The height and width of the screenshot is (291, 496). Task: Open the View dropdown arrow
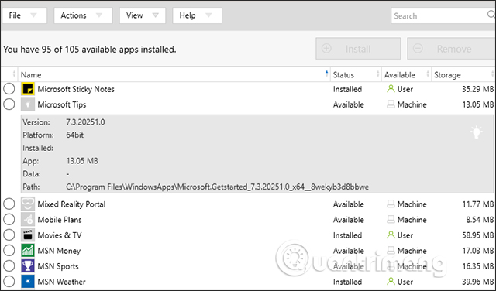(x=155, y=15)
